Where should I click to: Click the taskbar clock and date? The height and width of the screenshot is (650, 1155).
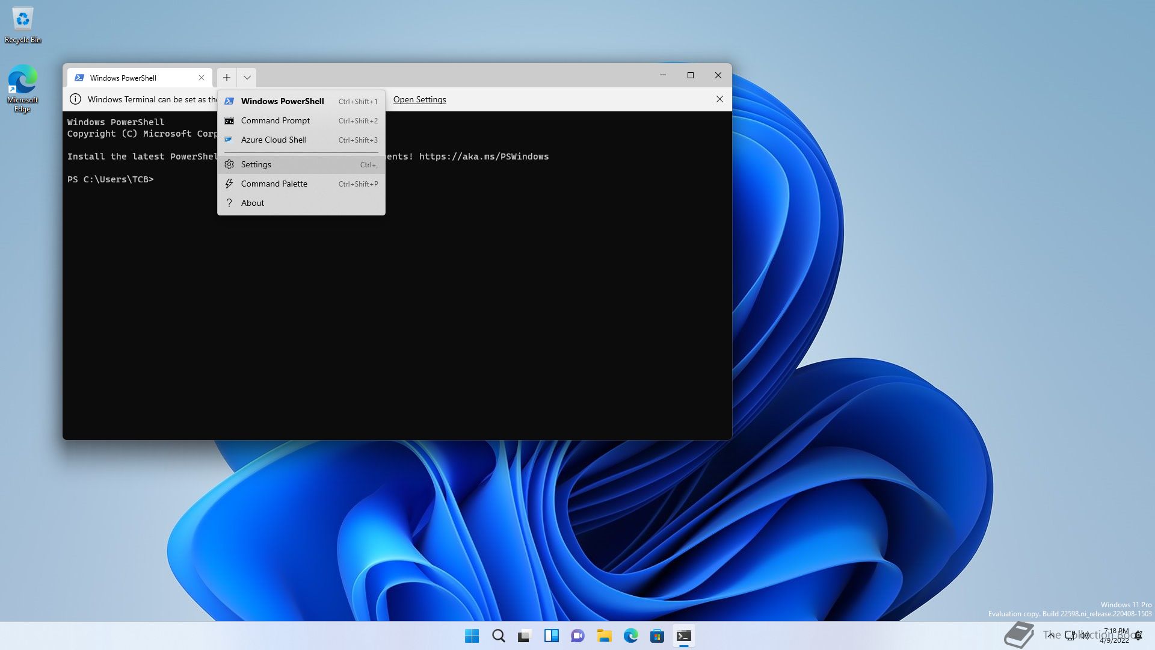pos(1115,636)
